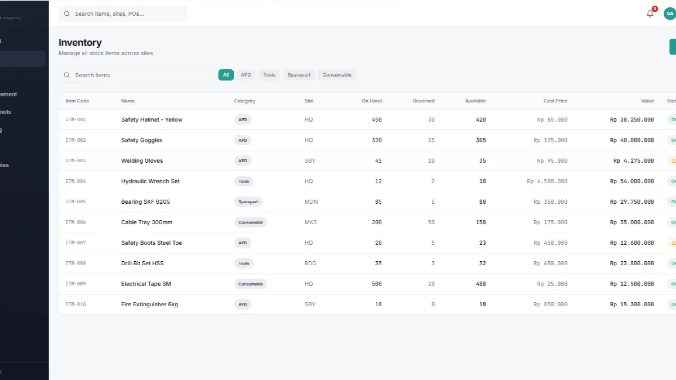The width and height of the screenshot is (676, 380).
Task: Click the BDG site cell for Drill Bit Set HSS
Action: point(310,263)
